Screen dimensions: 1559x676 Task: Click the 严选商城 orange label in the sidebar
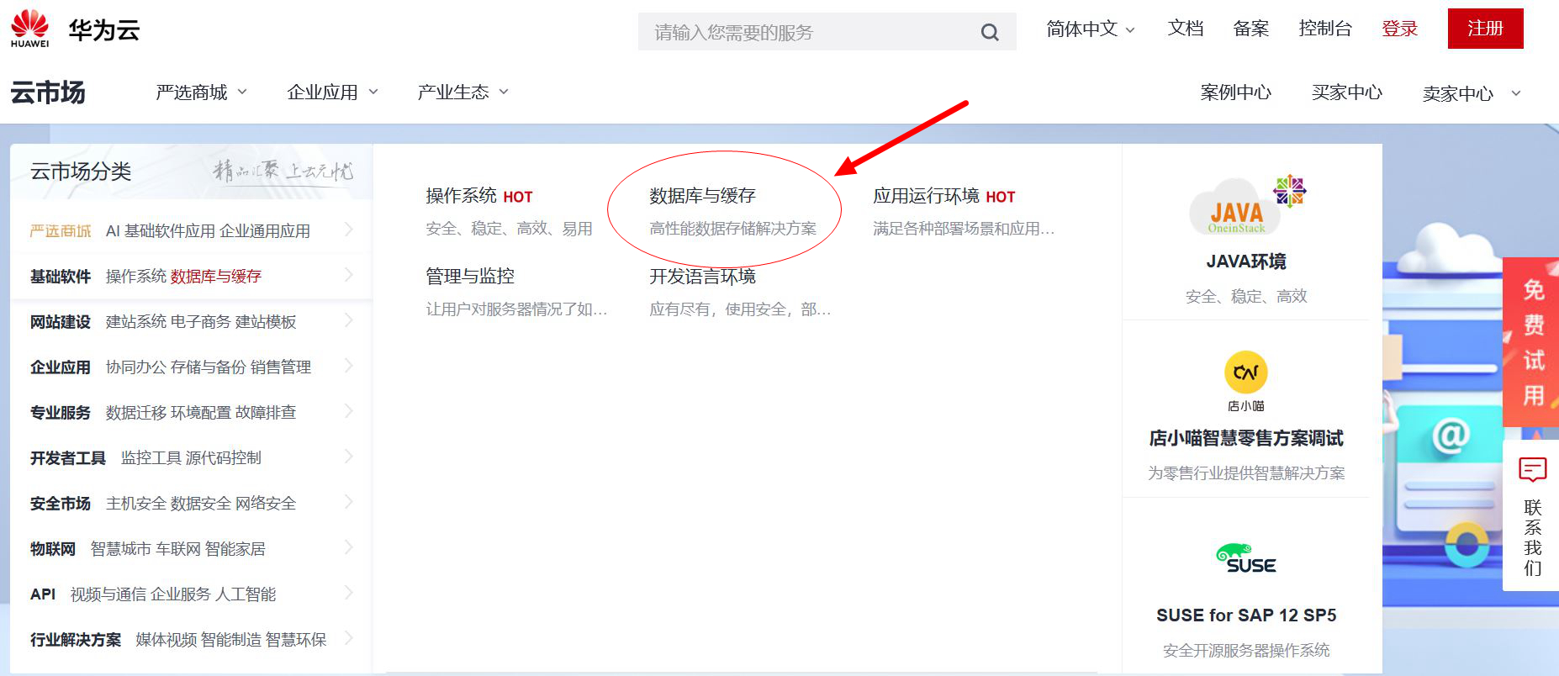61,231
